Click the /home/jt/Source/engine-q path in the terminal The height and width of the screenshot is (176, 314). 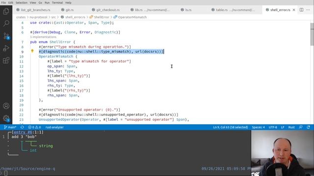pos(27,169)
